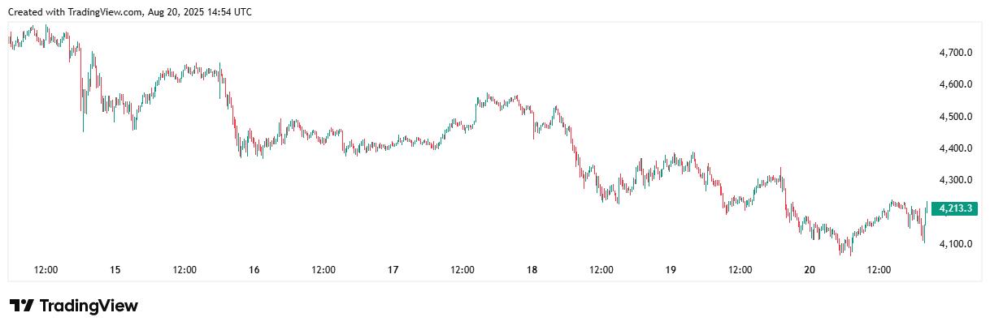The image size is (990, 330).
Task: Open the TradingView wordmark link
Action: tap(89, 306)
